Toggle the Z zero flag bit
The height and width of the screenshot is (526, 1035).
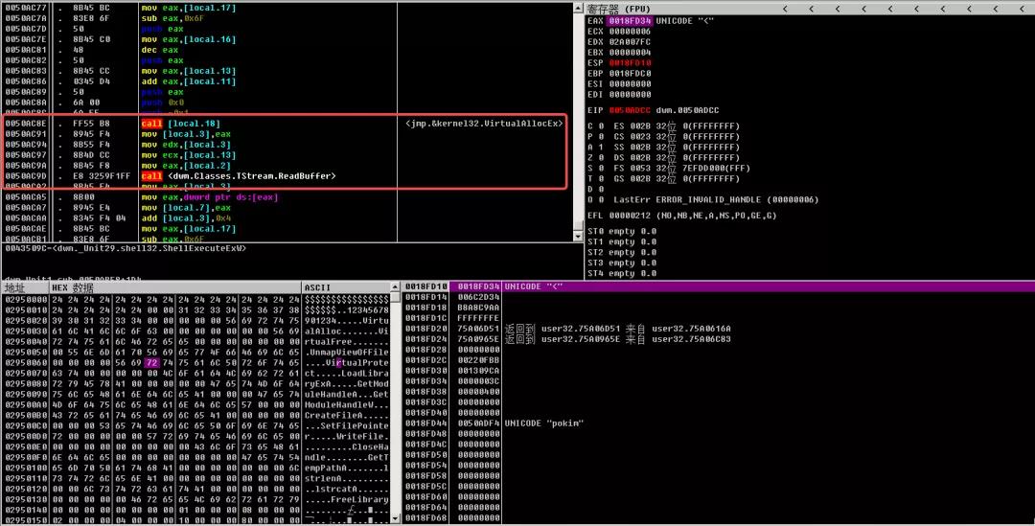599,157
